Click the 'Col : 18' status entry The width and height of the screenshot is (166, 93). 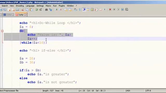pos(90,91)
